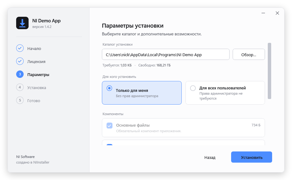Click the vertical scrollbar of the options panel

269,71
